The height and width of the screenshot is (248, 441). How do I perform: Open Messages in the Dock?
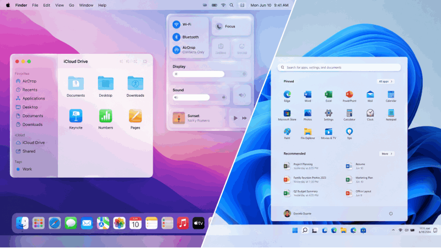[x=71, y=223]
